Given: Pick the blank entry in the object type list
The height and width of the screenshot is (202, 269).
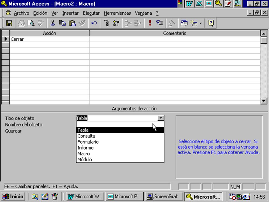Looking at the screenshot, I should [x=120, y=124].
